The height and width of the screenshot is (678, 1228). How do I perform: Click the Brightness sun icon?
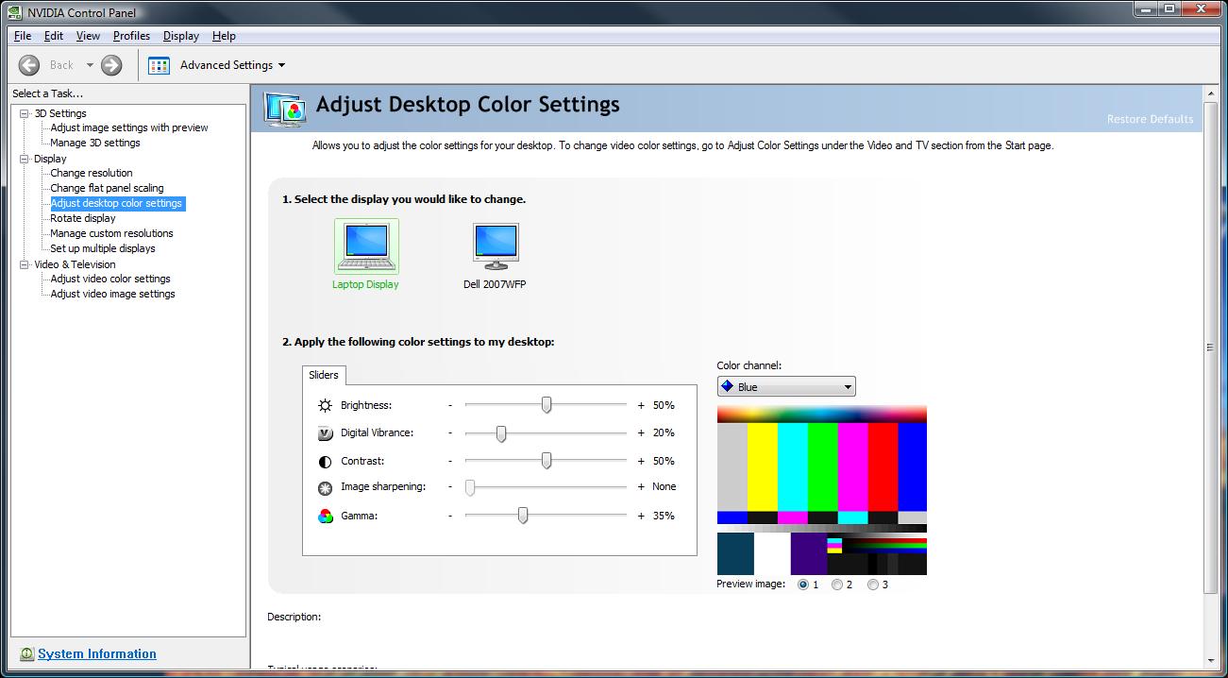click(326, 405)
